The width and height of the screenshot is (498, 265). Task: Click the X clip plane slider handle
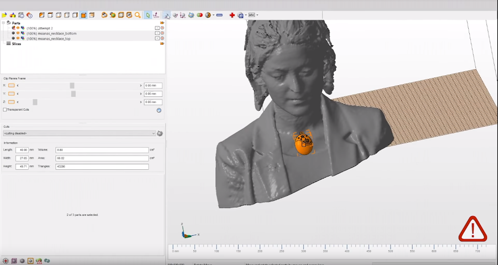click(72, 85)
